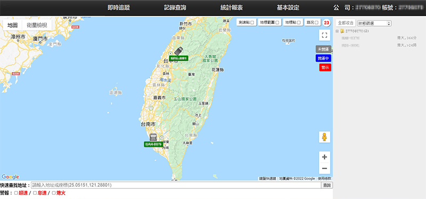Click the Google logo on map
This screenshot has height=199, width=426.
pyautogui.click(x=10, y=177)
